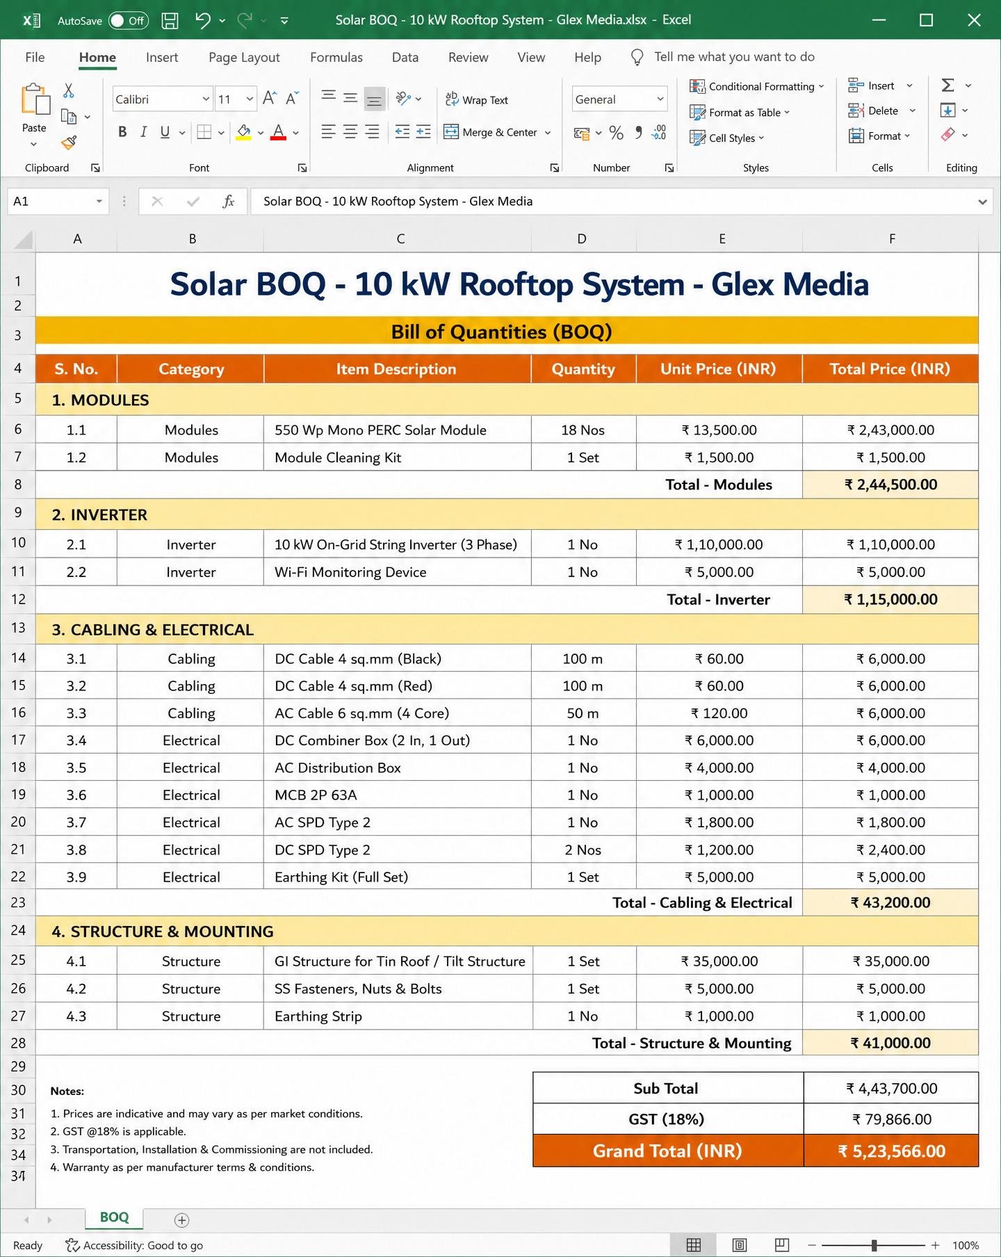Image resolution: width=1001 pixels, height=1257 pixels.
Task: Switch to the Page Layout tab
Action: click(244, 57)
